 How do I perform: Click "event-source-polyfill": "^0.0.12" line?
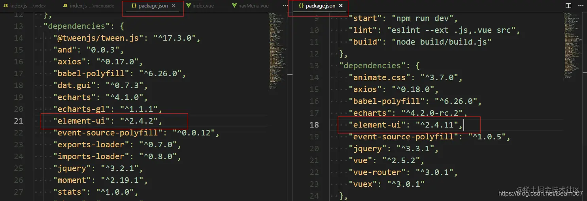coord(136,133)
